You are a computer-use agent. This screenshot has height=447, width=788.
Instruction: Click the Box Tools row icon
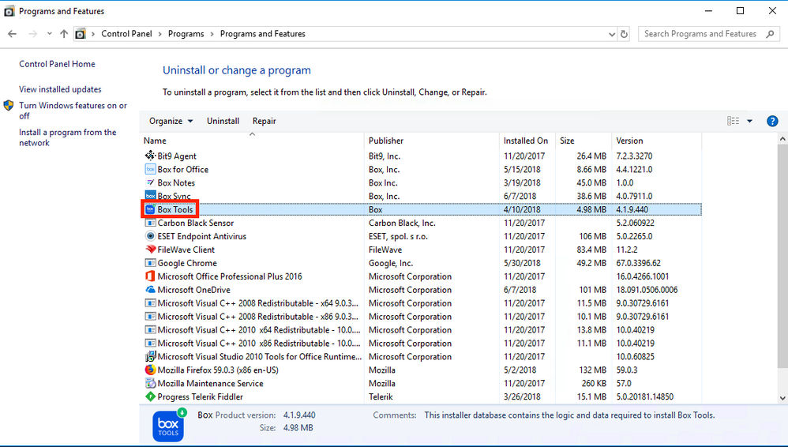150,209
